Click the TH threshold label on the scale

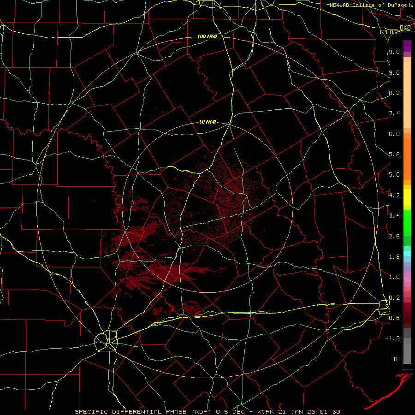[396, 359]
